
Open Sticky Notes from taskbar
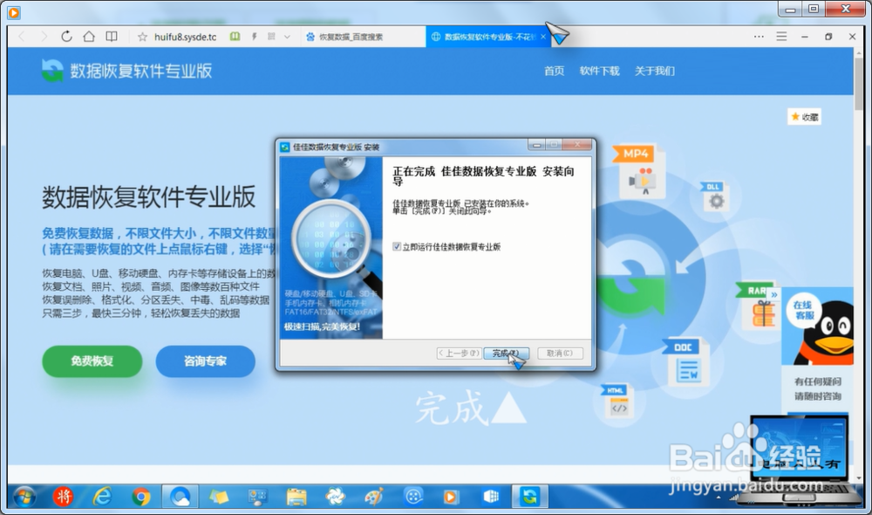(x=219, y=496)
